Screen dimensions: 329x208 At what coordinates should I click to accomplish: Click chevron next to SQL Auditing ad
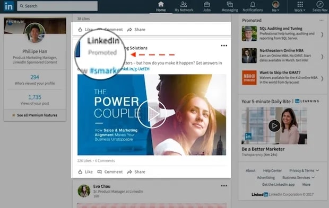[x=322, y=34]
